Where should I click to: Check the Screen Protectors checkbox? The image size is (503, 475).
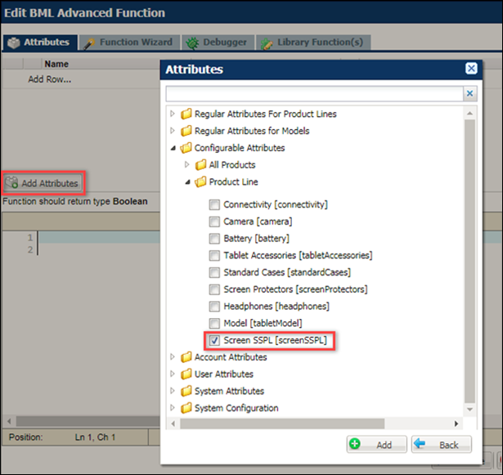tap(214, 289)
